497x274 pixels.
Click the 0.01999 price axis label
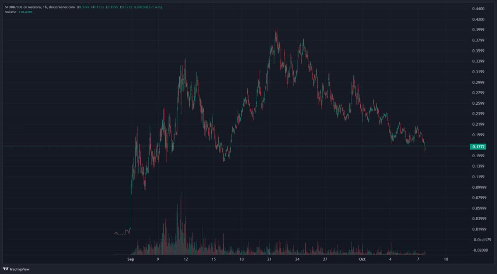(x=479, y=229)
